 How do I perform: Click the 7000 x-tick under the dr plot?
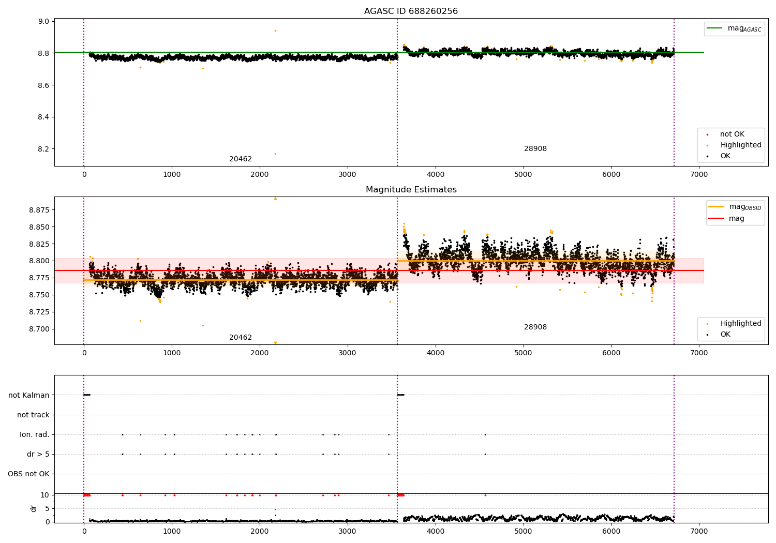[699, 532]
